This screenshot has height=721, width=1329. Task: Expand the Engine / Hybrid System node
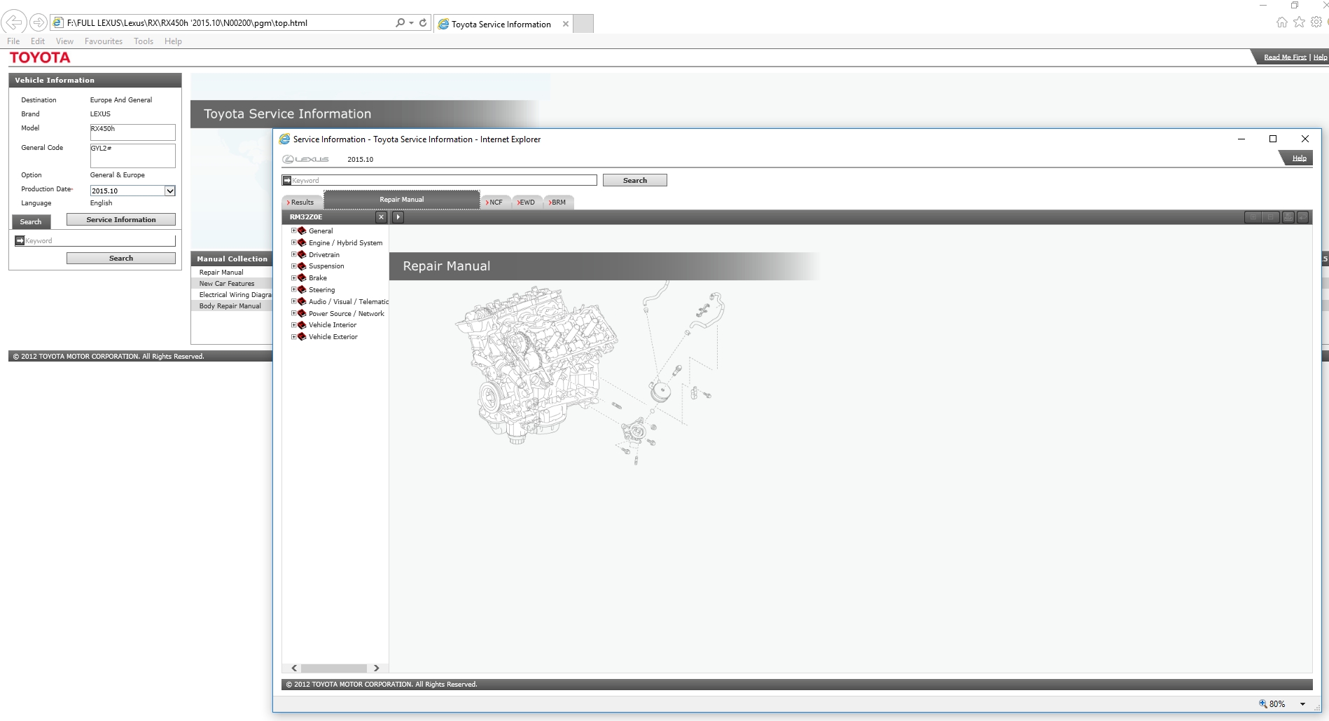click(294, 242)
